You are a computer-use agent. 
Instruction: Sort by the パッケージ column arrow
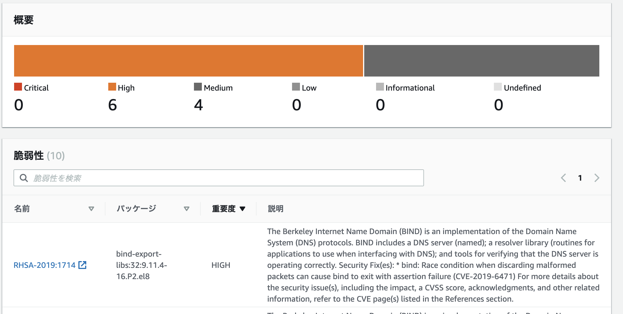tap(186, 209)
